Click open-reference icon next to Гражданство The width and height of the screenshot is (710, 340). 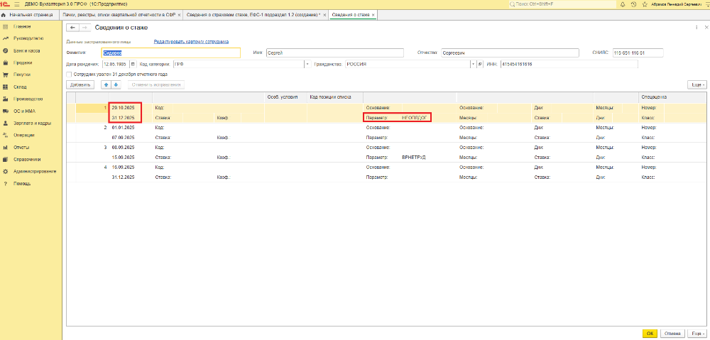pos(481,65)
